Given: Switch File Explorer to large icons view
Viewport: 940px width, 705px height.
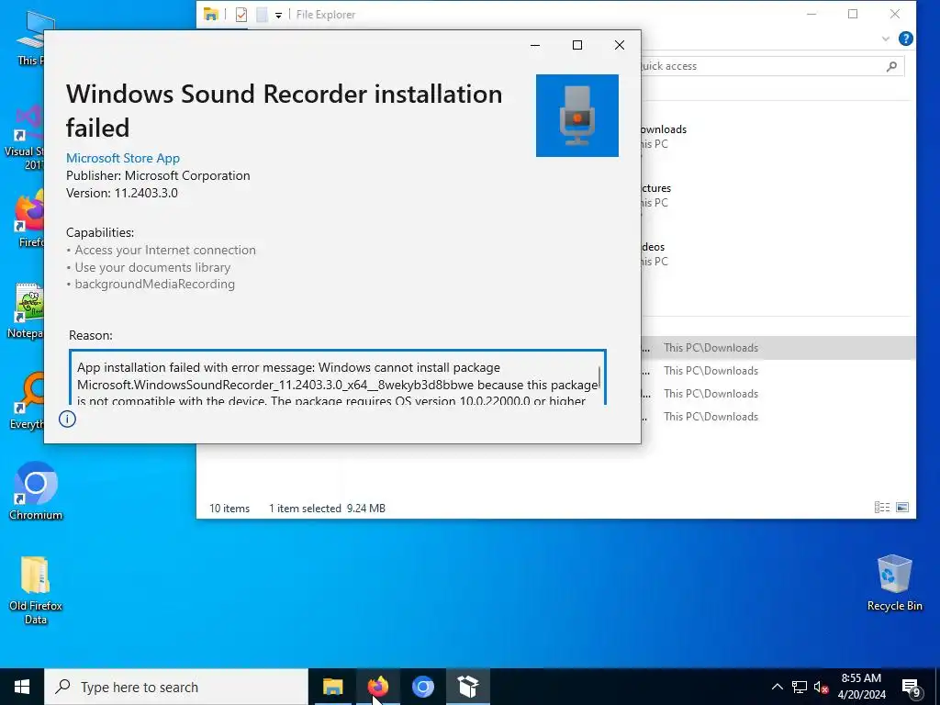Looking at the screenshot, I should (902, 508).
